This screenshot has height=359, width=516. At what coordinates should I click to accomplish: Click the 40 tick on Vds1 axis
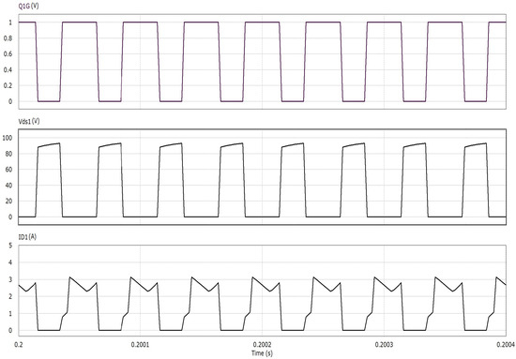pyautogui.click(x=8, y=185)
